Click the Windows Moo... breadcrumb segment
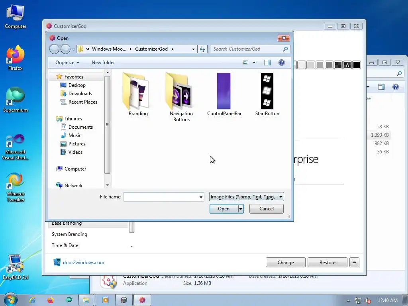This screenshot has width=408, height=306. tap(109, 49)
